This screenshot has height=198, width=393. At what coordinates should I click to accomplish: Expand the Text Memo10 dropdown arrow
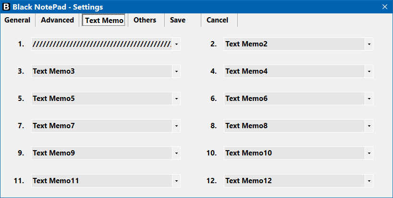point(369,153)
